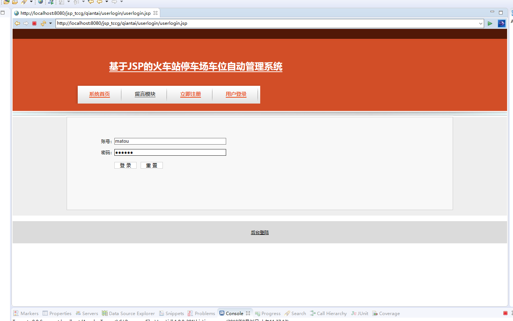Viewport: 513px width, 321px height.
Task: Click the refresh icon next to the stop button
Action: click(44, 23)
